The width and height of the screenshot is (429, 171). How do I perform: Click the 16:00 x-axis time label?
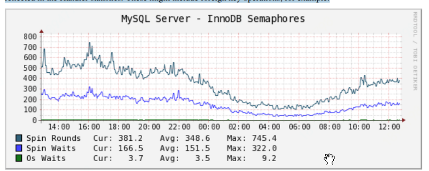[89, 127]
